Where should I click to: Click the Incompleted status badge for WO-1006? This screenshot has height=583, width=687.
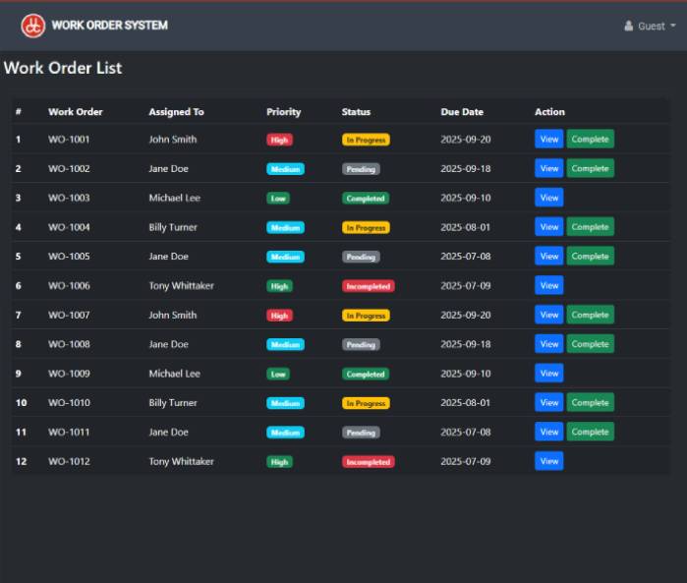tap(368, 286)
